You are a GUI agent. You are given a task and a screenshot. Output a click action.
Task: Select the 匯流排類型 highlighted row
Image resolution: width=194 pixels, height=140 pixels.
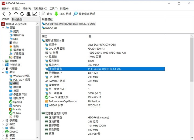[105, 69]
